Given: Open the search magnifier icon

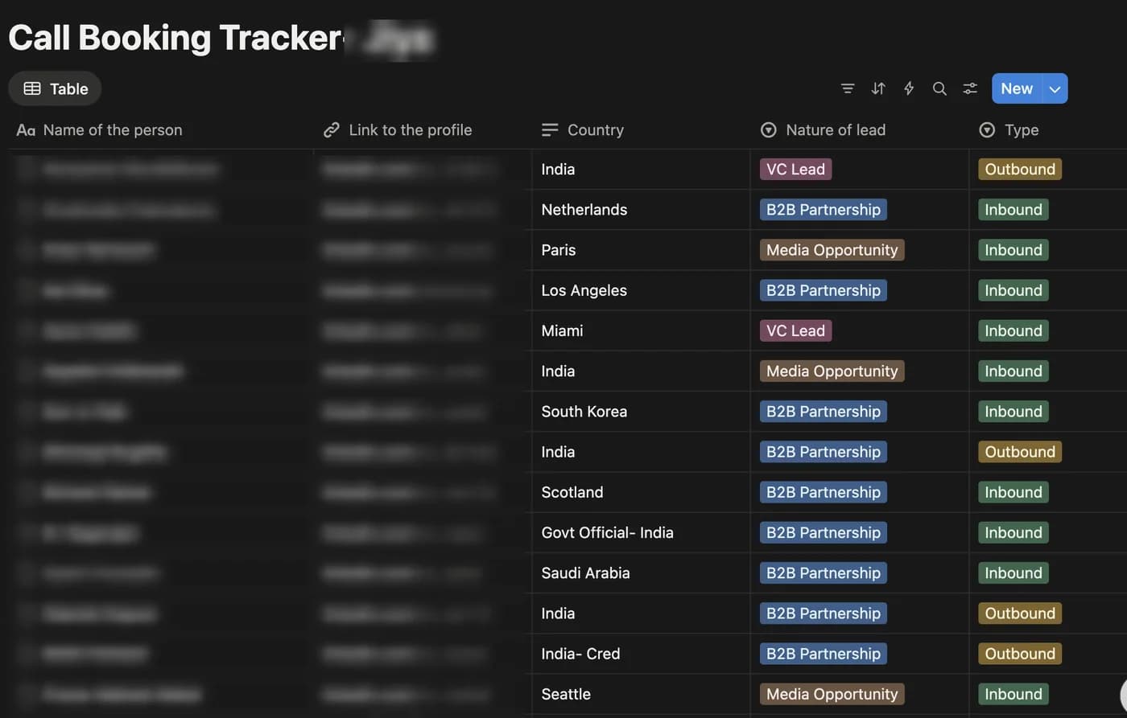Looking at the screenshot, I should (x=939, y=88).
